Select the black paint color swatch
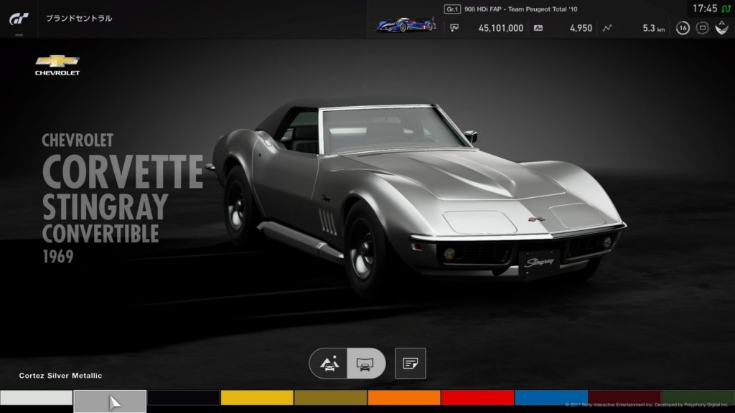Viewport: 735px width, 413px height. 183,398
